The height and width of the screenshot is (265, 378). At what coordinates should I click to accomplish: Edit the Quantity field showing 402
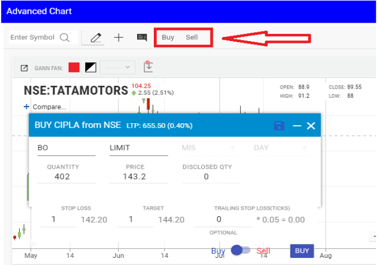pyautogui.click(x=67, y=177)
